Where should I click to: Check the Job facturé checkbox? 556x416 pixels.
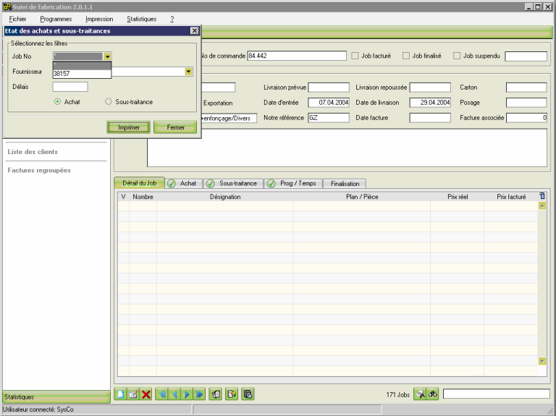tap(355, 56)
